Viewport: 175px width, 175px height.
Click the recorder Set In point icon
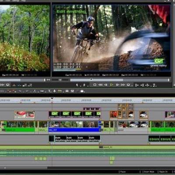[x=77, y=85]
